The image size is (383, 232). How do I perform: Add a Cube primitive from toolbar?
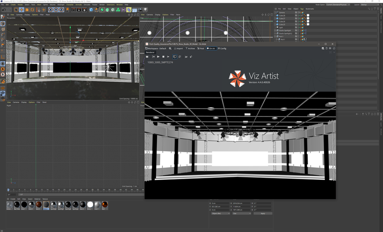point(91,10)
